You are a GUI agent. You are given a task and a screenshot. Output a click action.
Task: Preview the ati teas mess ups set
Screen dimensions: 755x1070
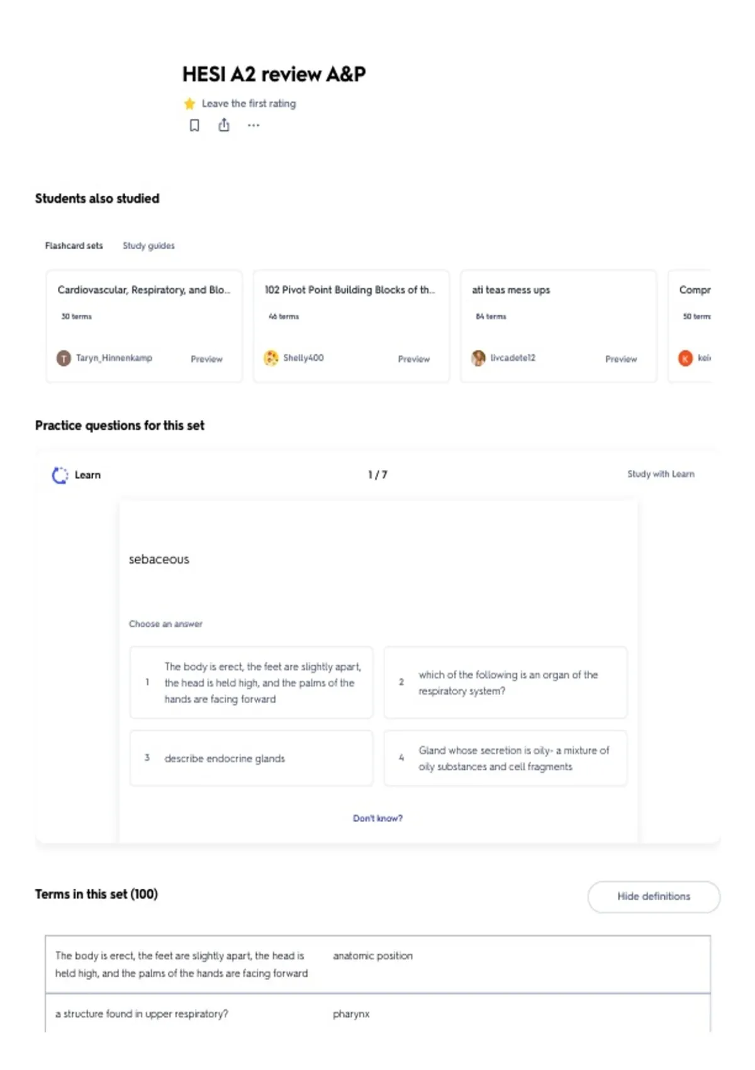point(621,359)
